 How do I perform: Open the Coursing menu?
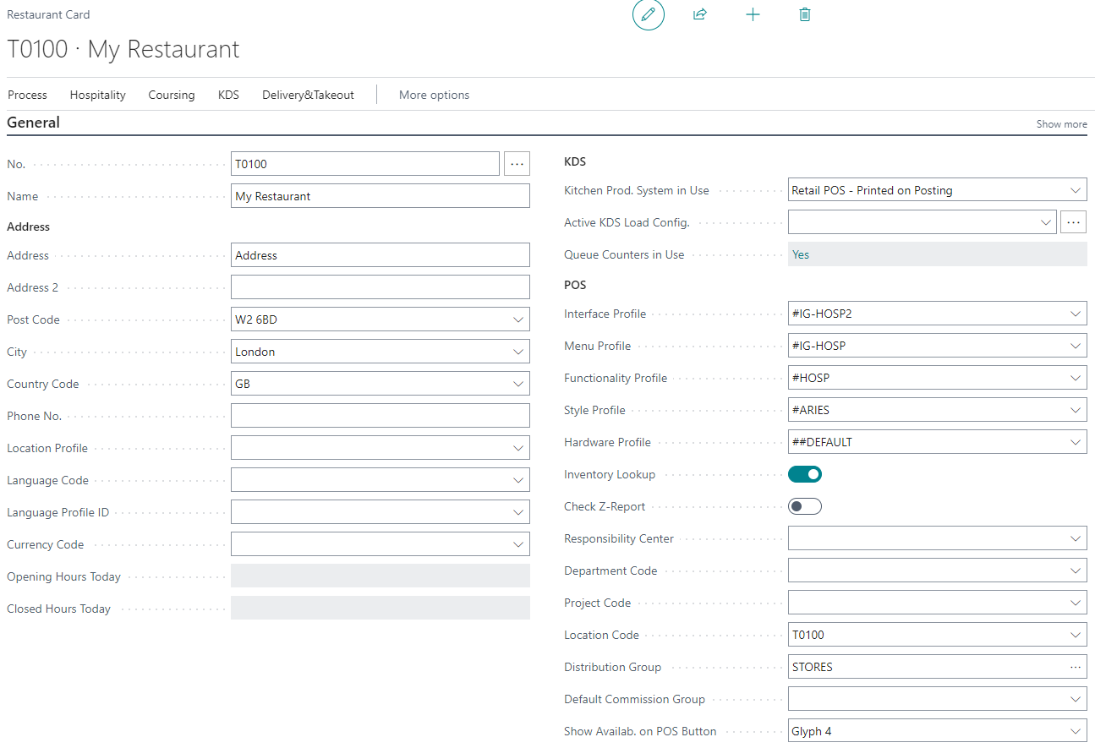coord(172,95)
